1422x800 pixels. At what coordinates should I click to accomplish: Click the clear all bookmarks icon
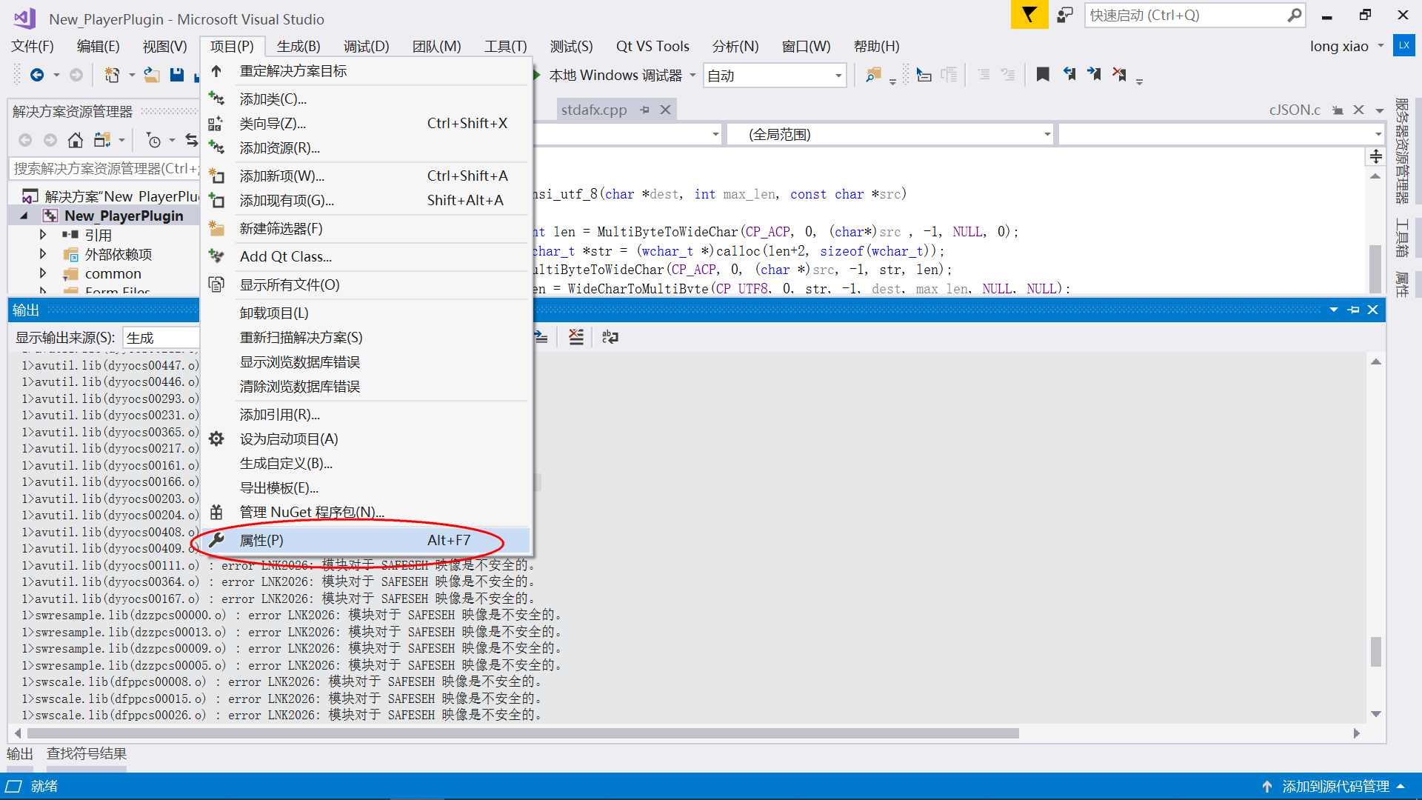[1119, 75]
